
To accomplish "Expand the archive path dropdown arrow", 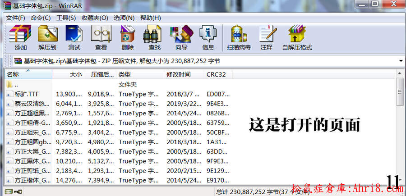I will tap(401, 61).
